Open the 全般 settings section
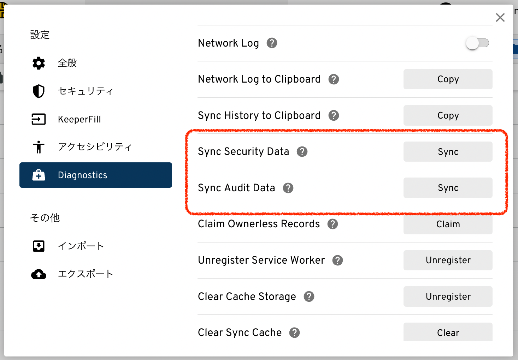 tap(96, 63)
